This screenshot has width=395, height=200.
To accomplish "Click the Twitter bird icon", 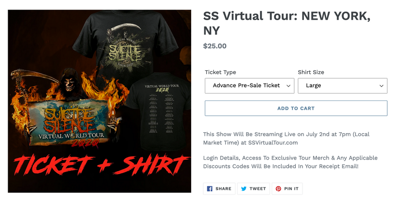I will tap(244, 188).
